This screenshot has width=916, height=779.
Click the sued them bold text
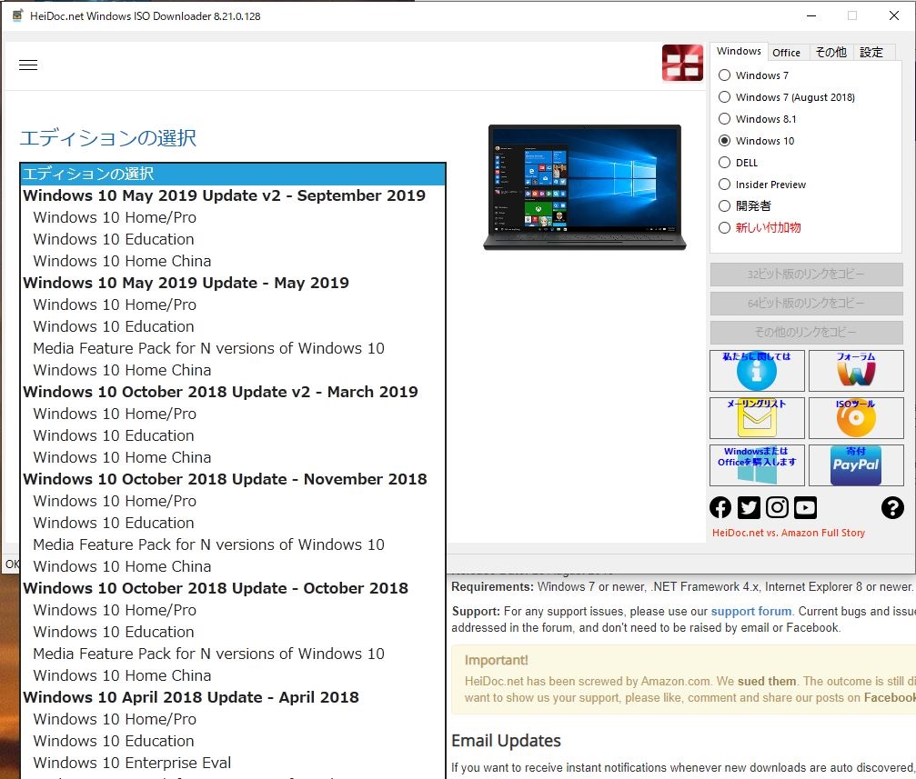tap(767, 681)
